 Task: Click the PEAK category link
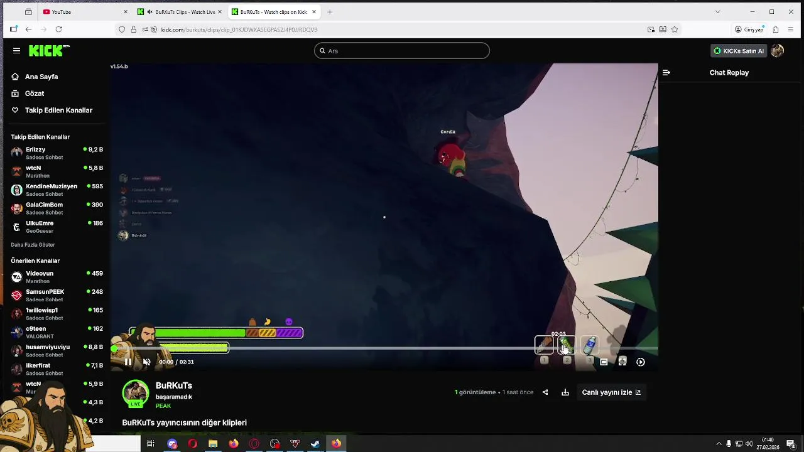(163, 406)
